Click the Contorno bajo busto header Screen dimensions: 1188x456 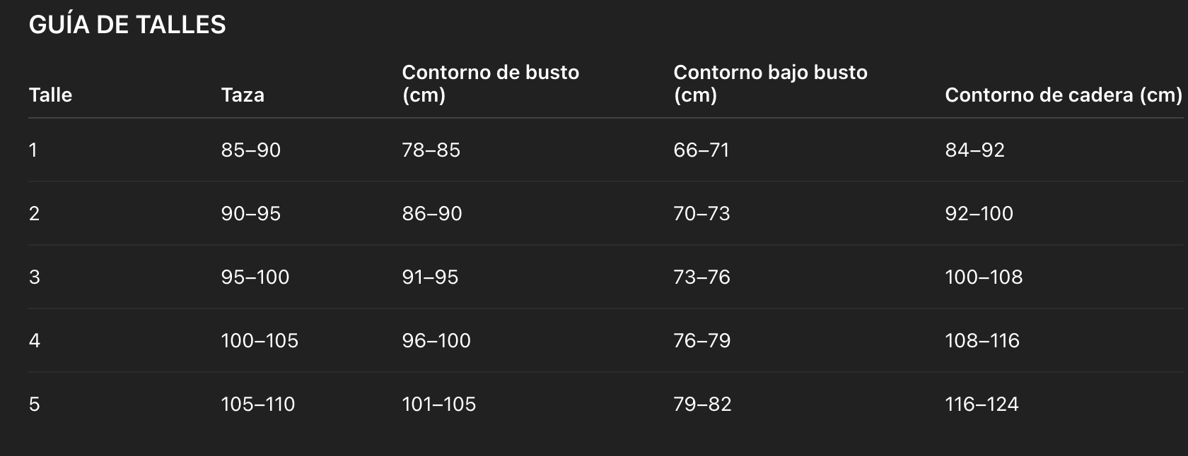click(x=770, y=83)
